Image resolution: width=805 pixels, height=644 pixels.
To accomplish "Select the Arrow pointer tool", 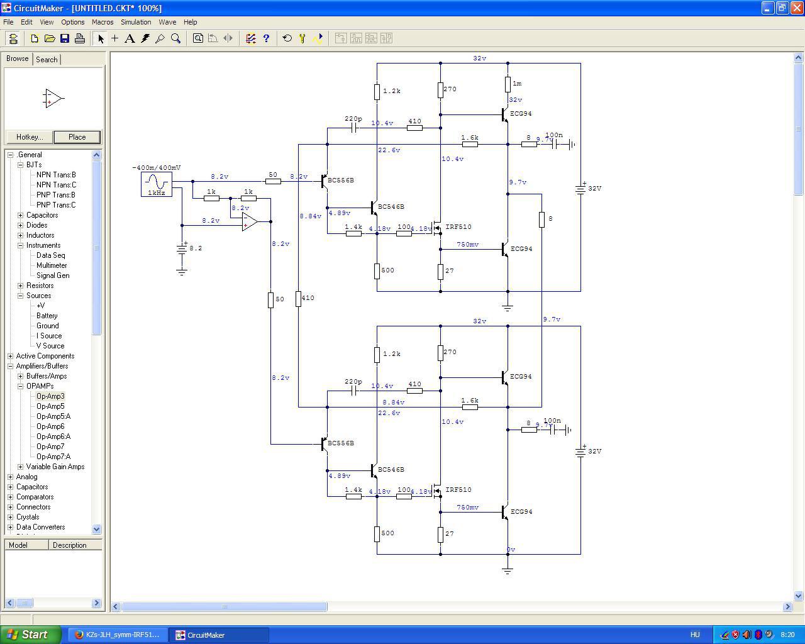I will click(101, 38).
